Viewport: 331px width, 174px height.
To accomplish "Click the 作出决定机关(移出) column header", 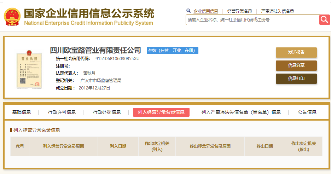I will (303, 146).
